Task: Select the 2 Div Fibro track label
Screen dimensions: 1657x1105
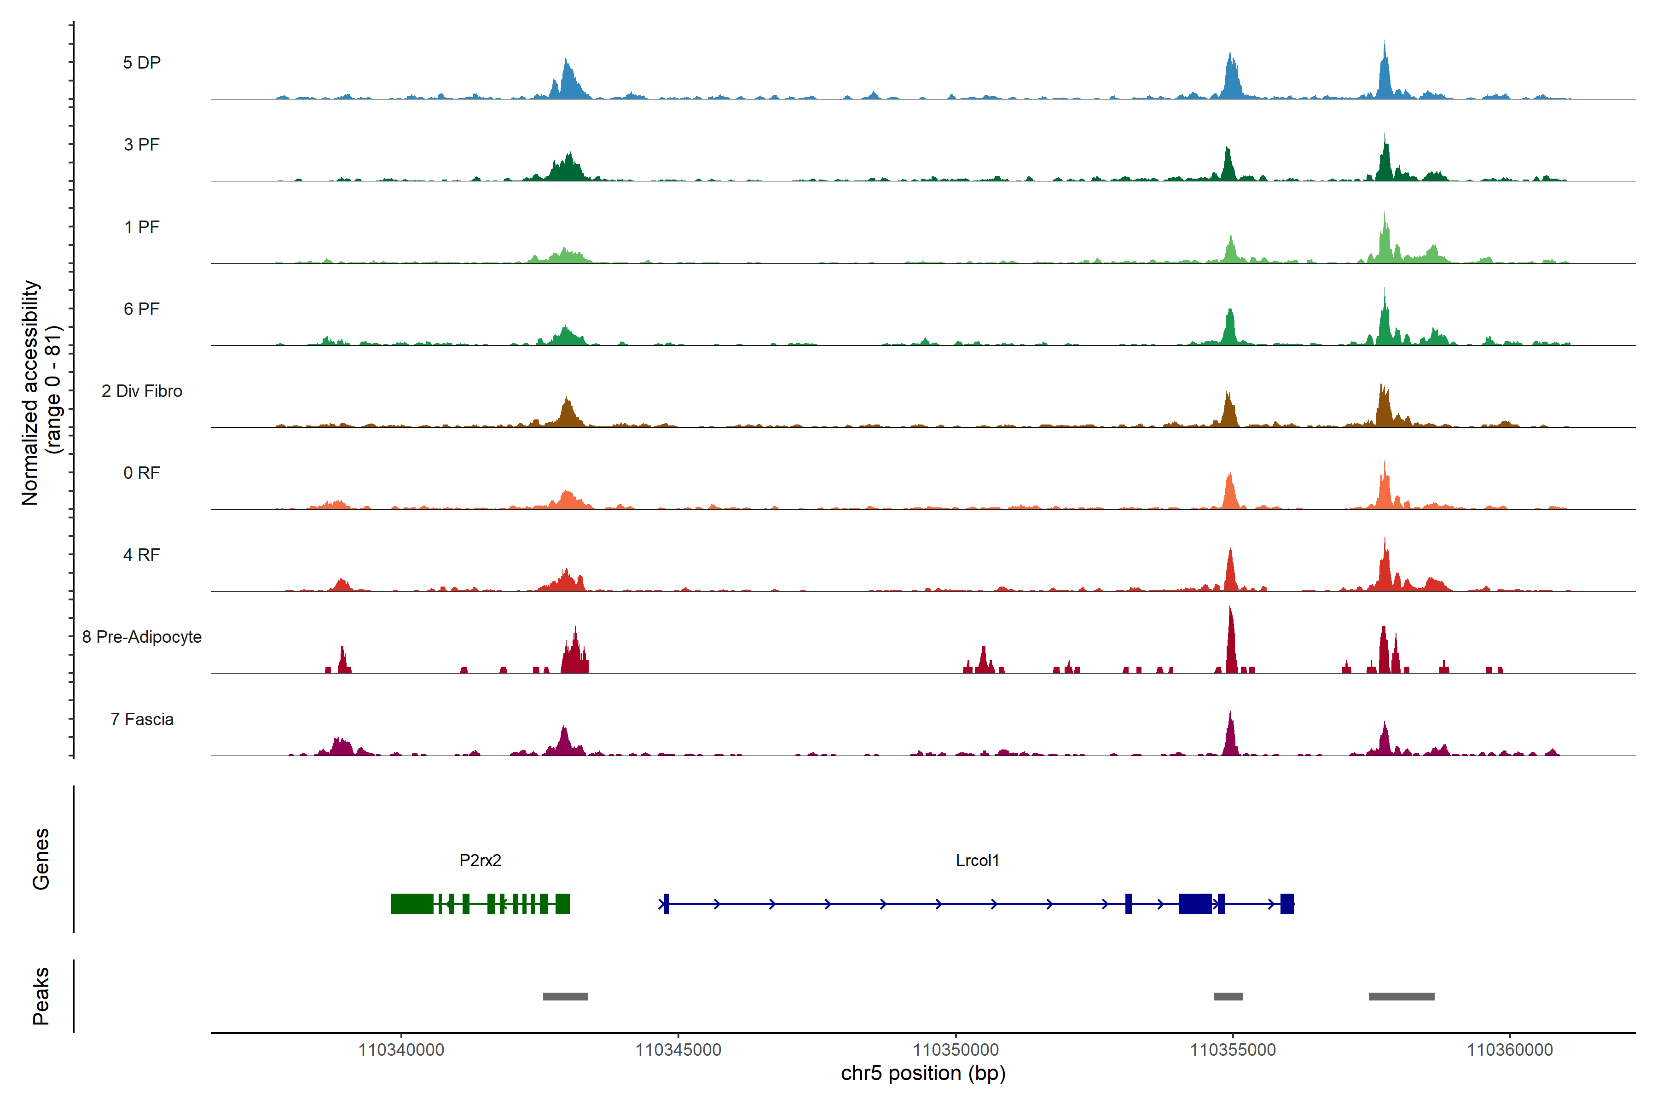Action: click(142, 391)
